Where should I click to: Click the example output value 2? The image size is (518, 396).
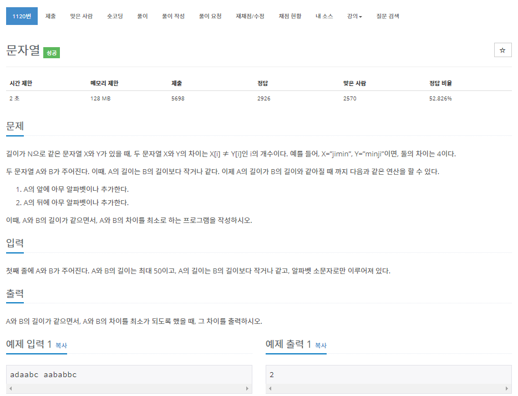272,374
